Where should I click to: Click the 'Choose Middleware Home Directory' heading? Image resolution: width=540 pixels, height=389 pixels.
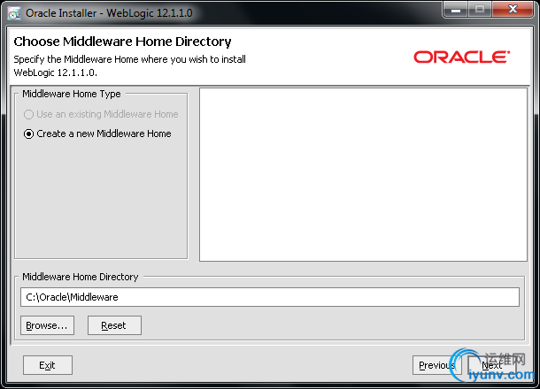(x=122, y=42)
